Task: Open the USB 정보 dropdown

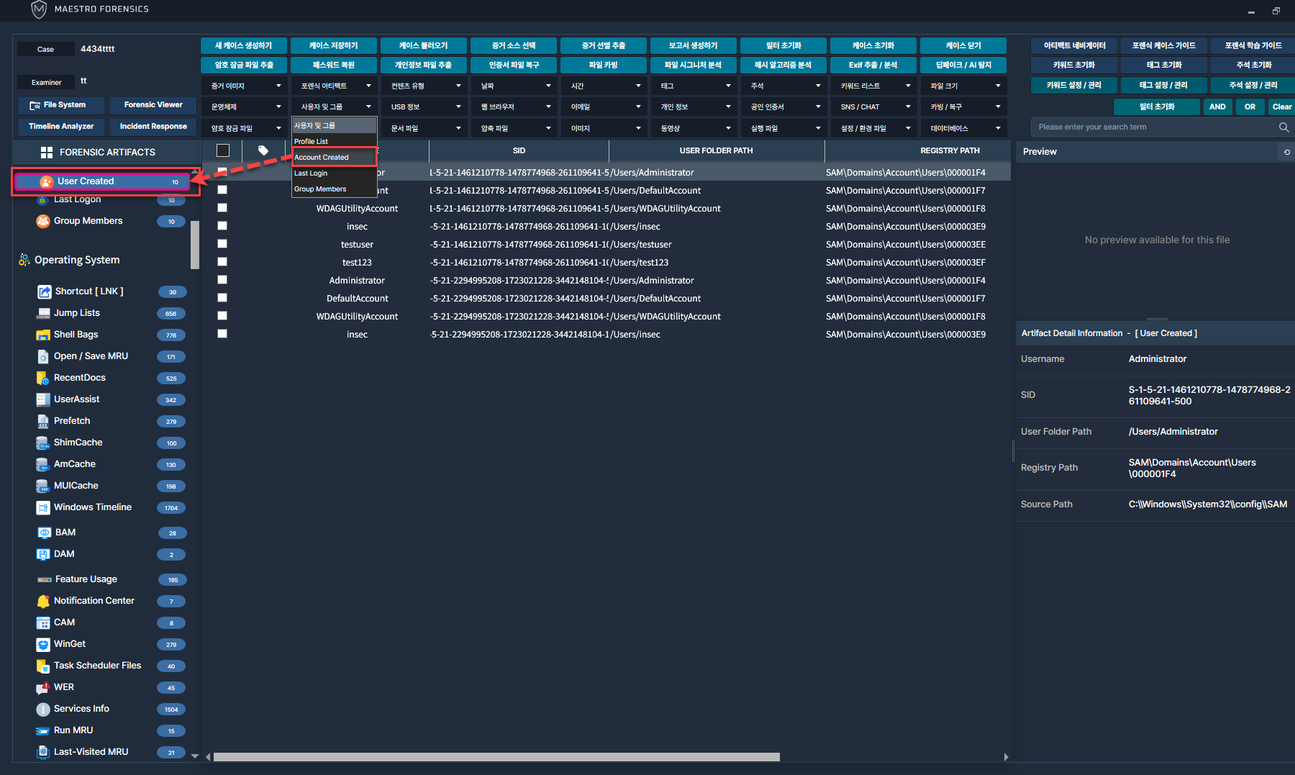Action: 425,106
